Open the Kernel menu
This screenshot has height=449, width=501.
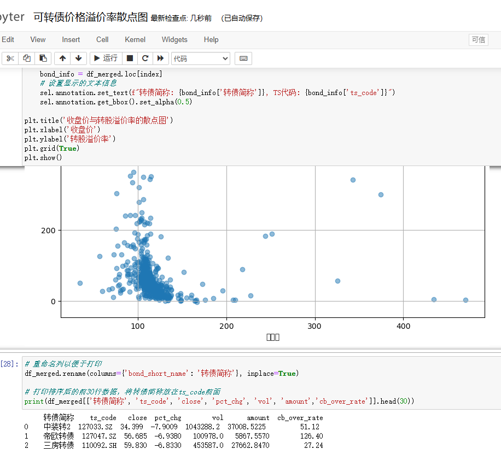tap(135, 39)
